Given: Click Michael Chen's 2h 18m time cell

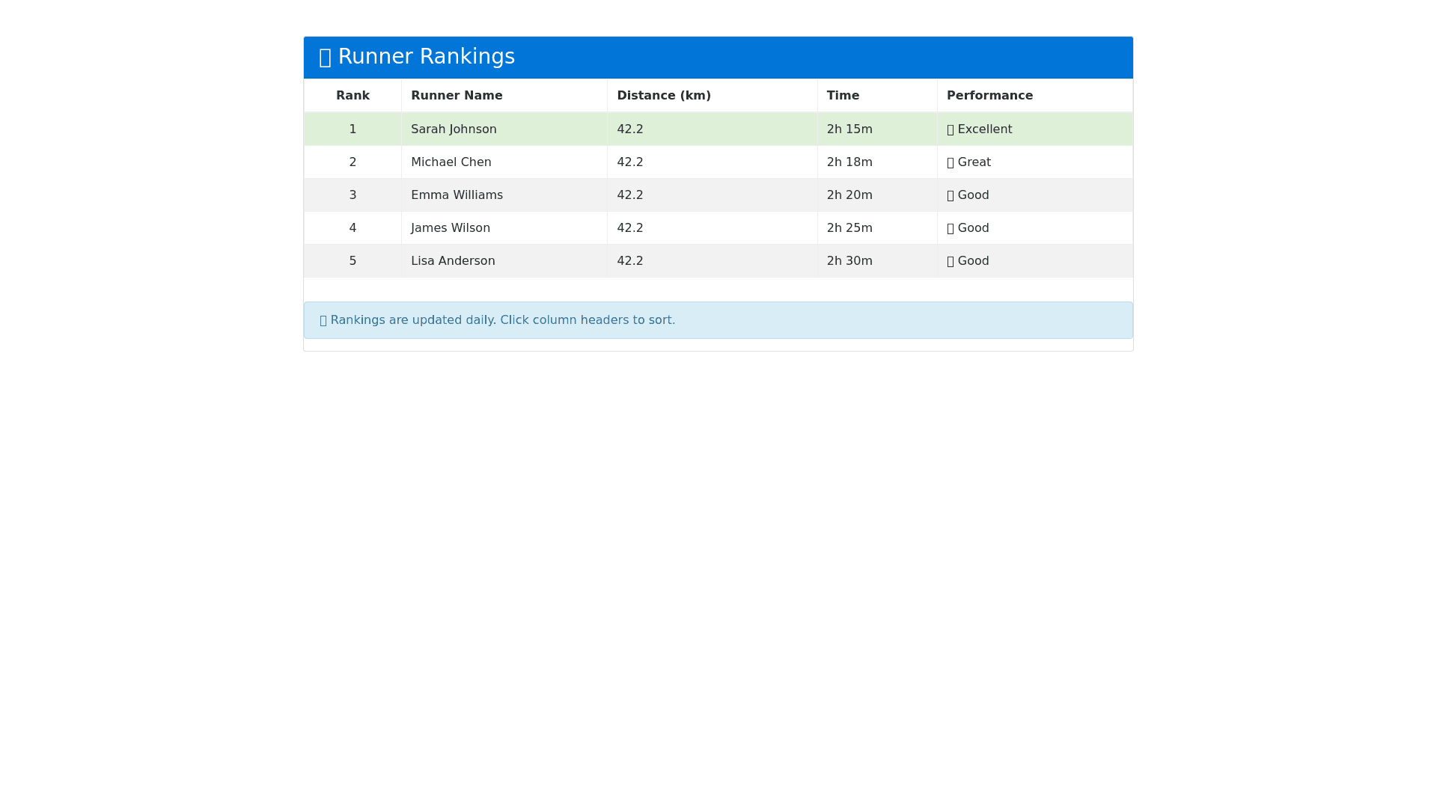Looking at the screenshot, I should point(849,162).
